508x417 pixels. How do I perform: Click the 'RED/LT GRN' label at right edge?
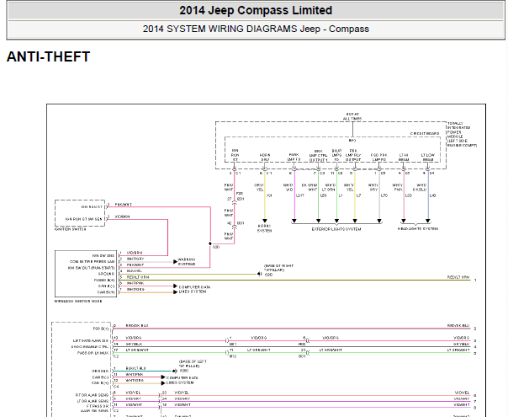click(458, 277)
